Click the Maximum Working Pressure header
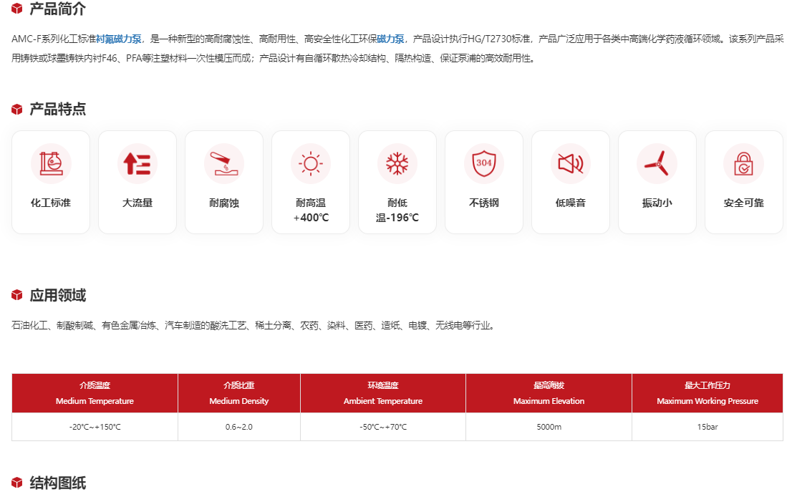 coord(708,393)
